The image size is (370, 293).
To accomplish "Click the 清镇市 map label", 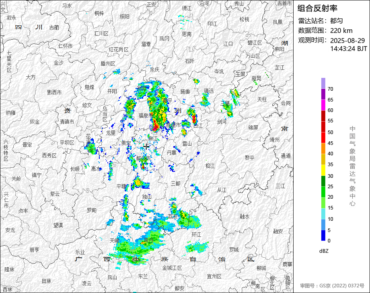I will (67, 122).
